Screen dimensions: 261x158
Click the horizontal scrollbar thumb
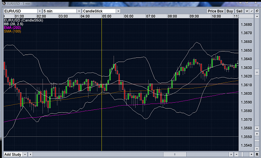click(x=175, y=154)
